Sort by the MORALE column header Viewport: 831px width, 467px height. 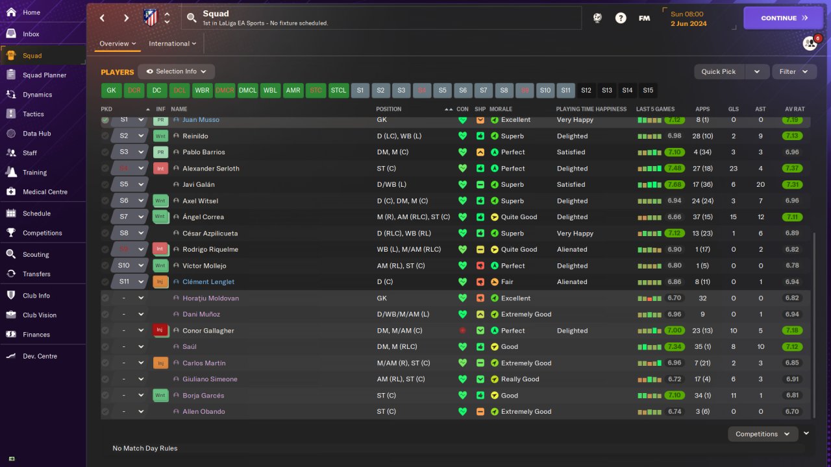pos(501,109)
